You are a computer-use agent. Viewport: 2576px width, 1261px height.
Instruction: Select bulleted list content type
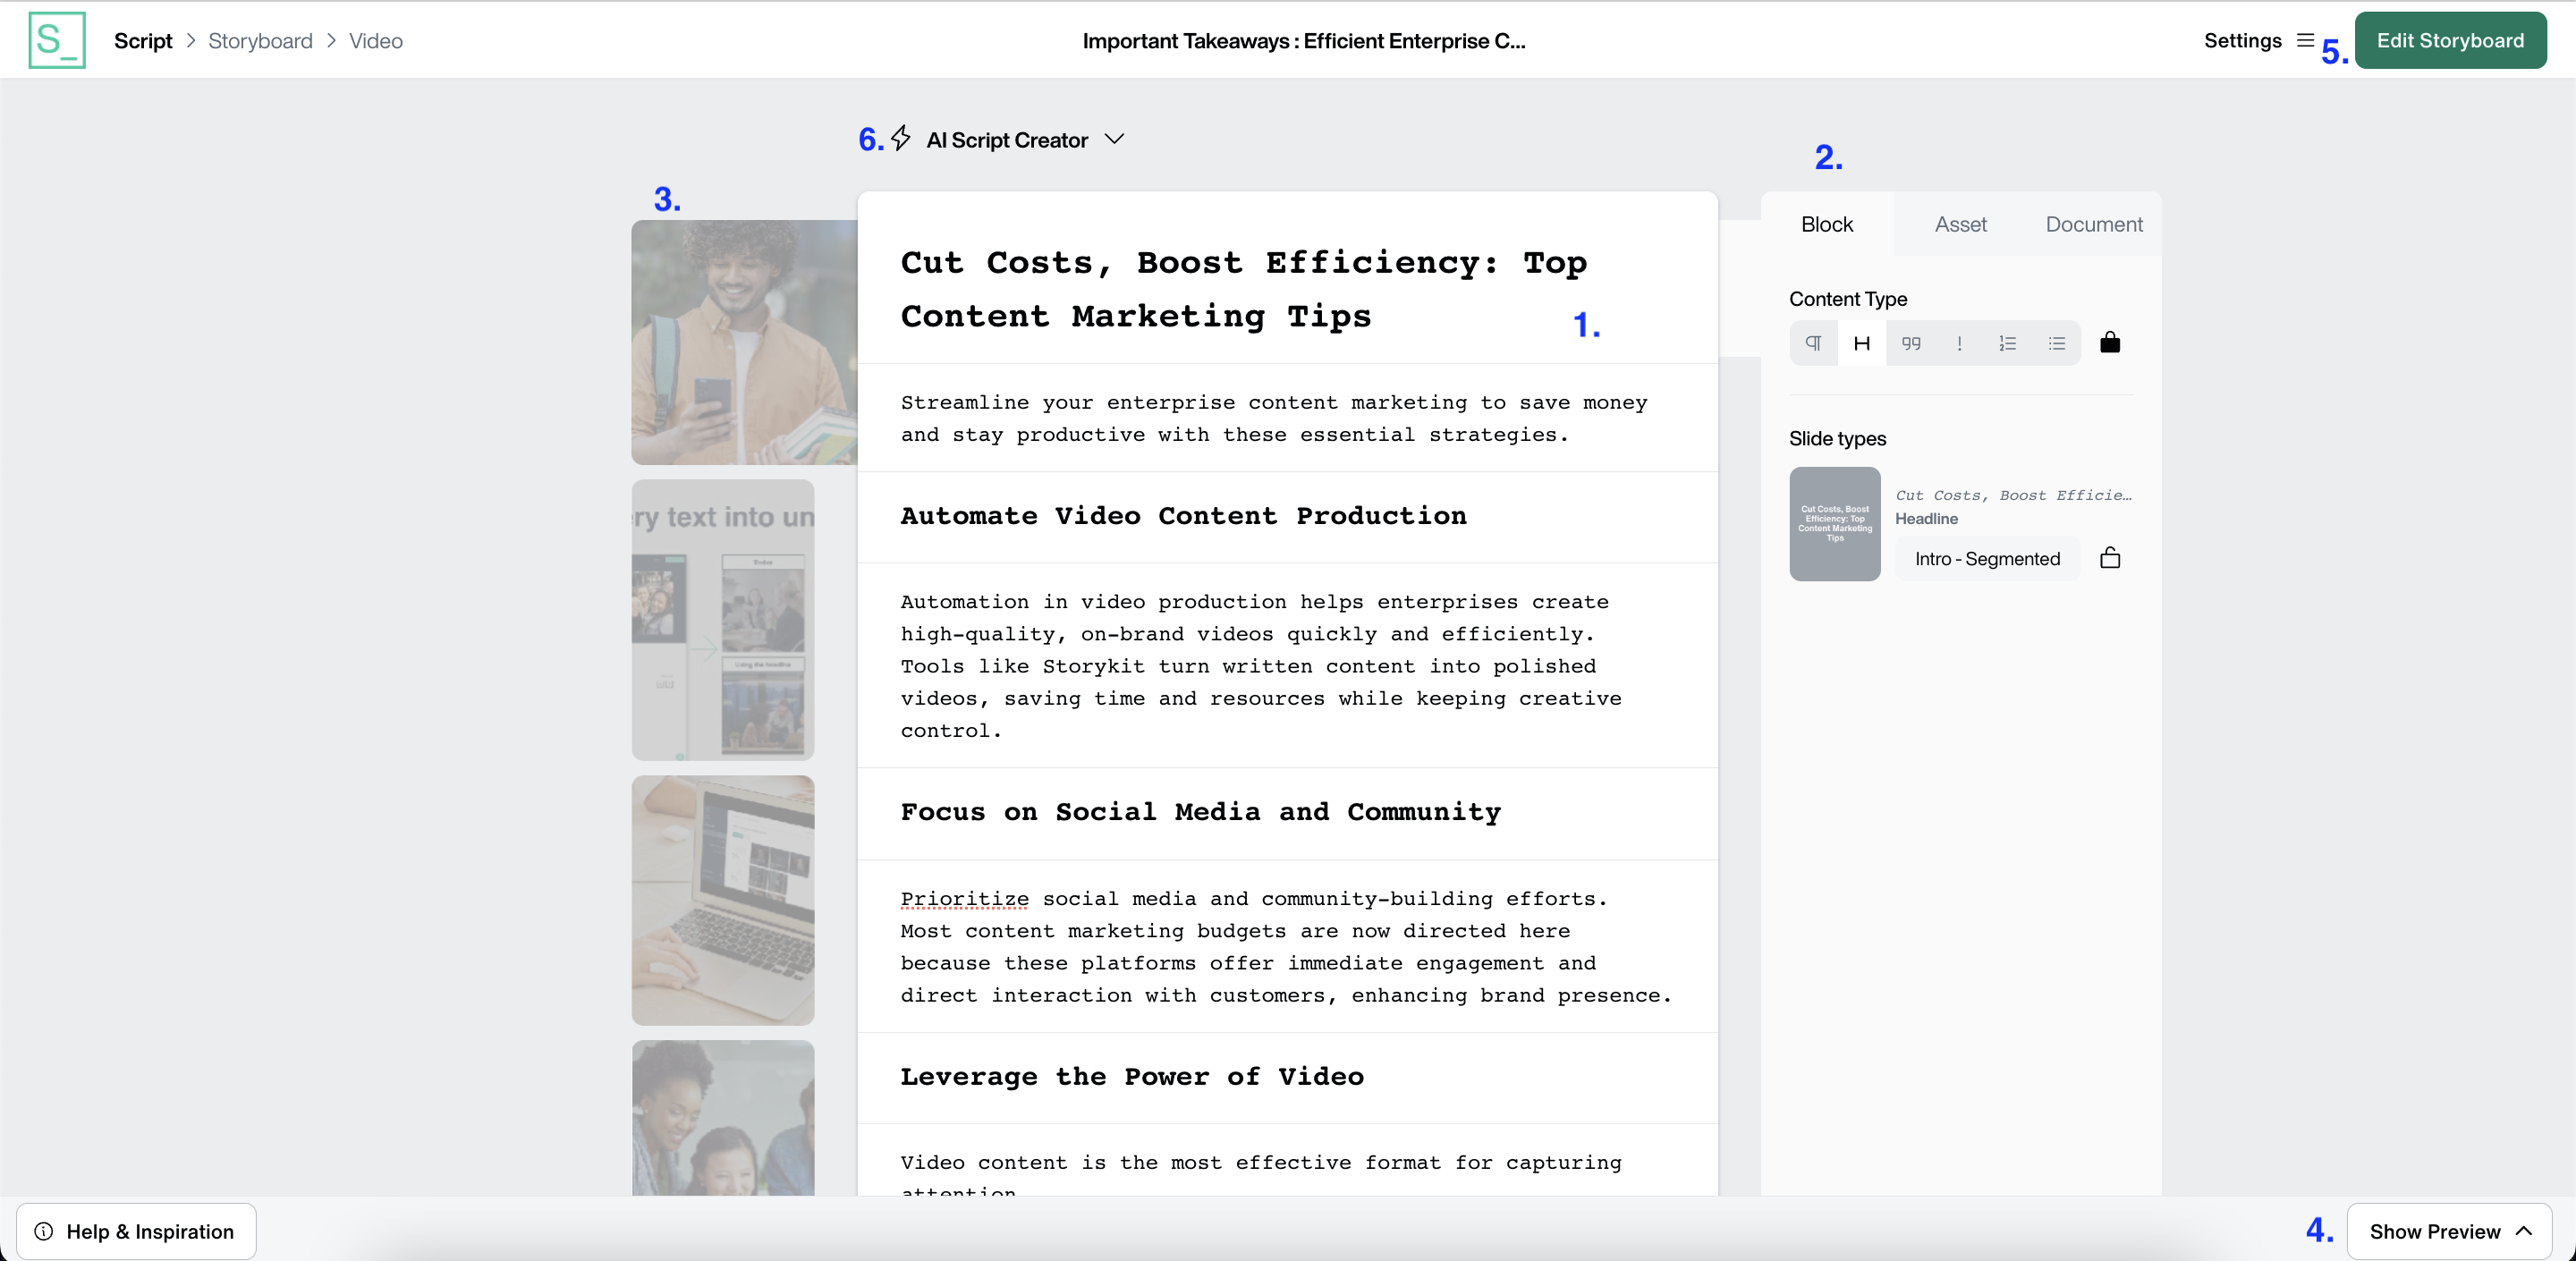click(x=2056, y=343)
